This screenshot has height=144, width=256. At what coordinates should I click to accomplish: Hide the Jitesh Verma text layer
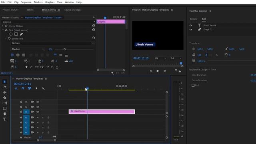pyautogui.click(x=191, y=25)
